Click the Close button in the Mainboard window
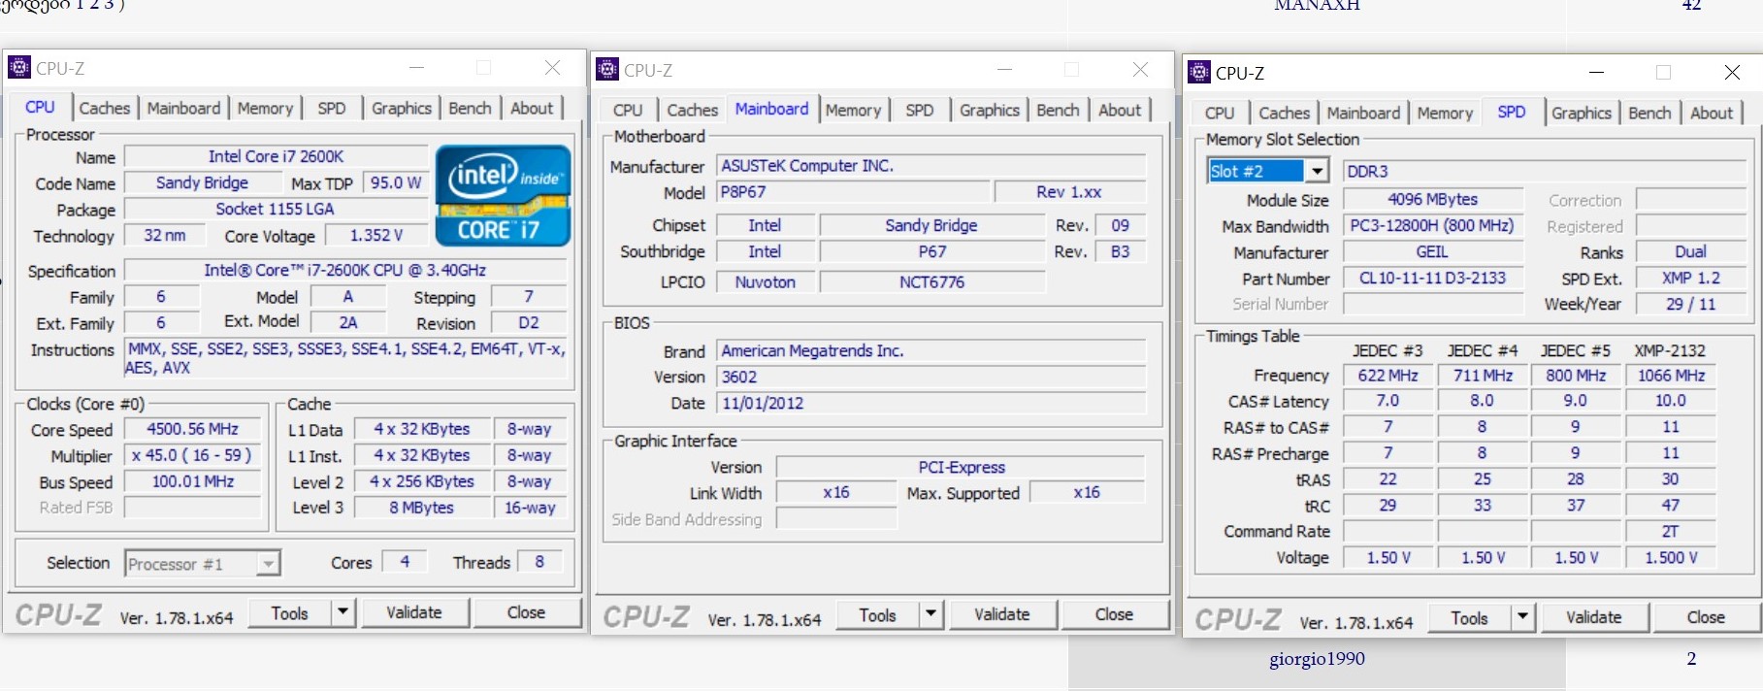 [1114, 614]
